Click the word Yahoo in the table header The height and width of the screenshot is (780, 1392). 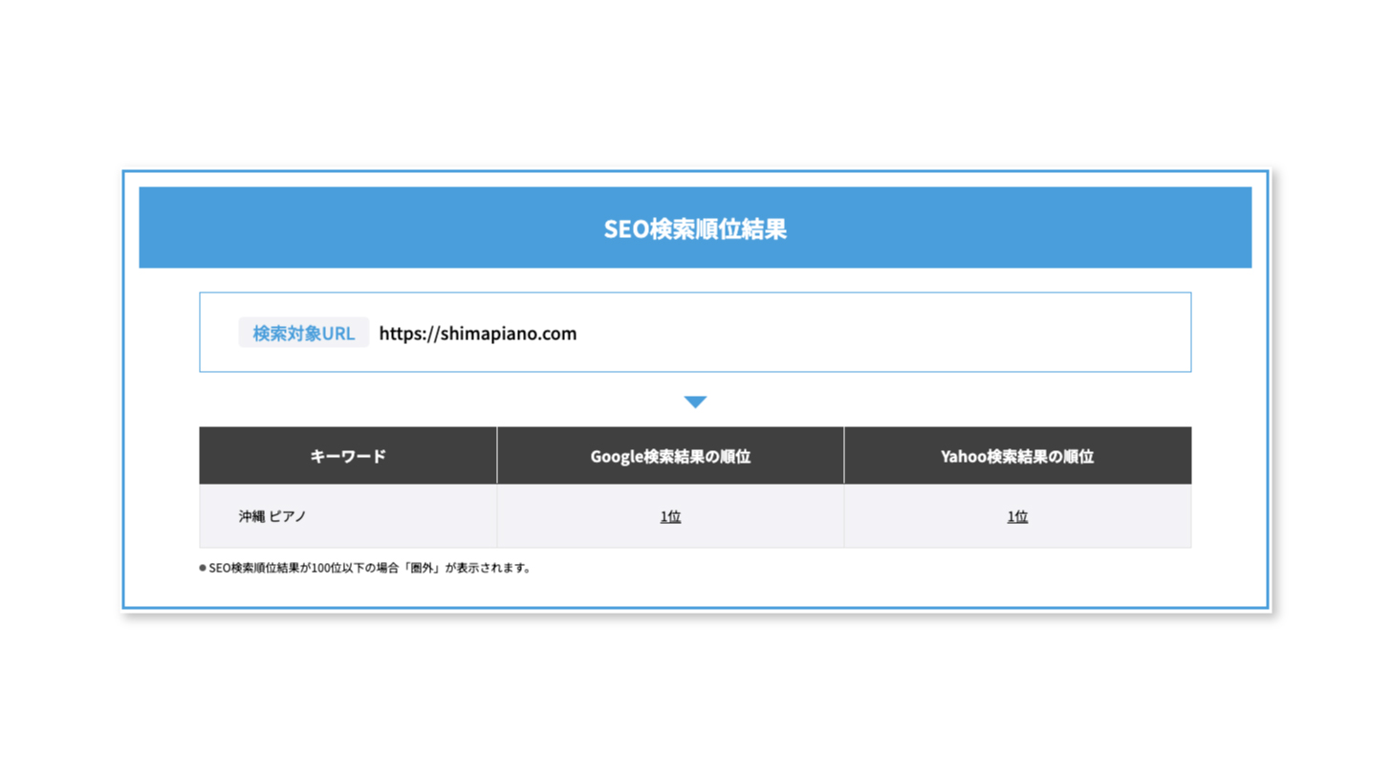962,456
